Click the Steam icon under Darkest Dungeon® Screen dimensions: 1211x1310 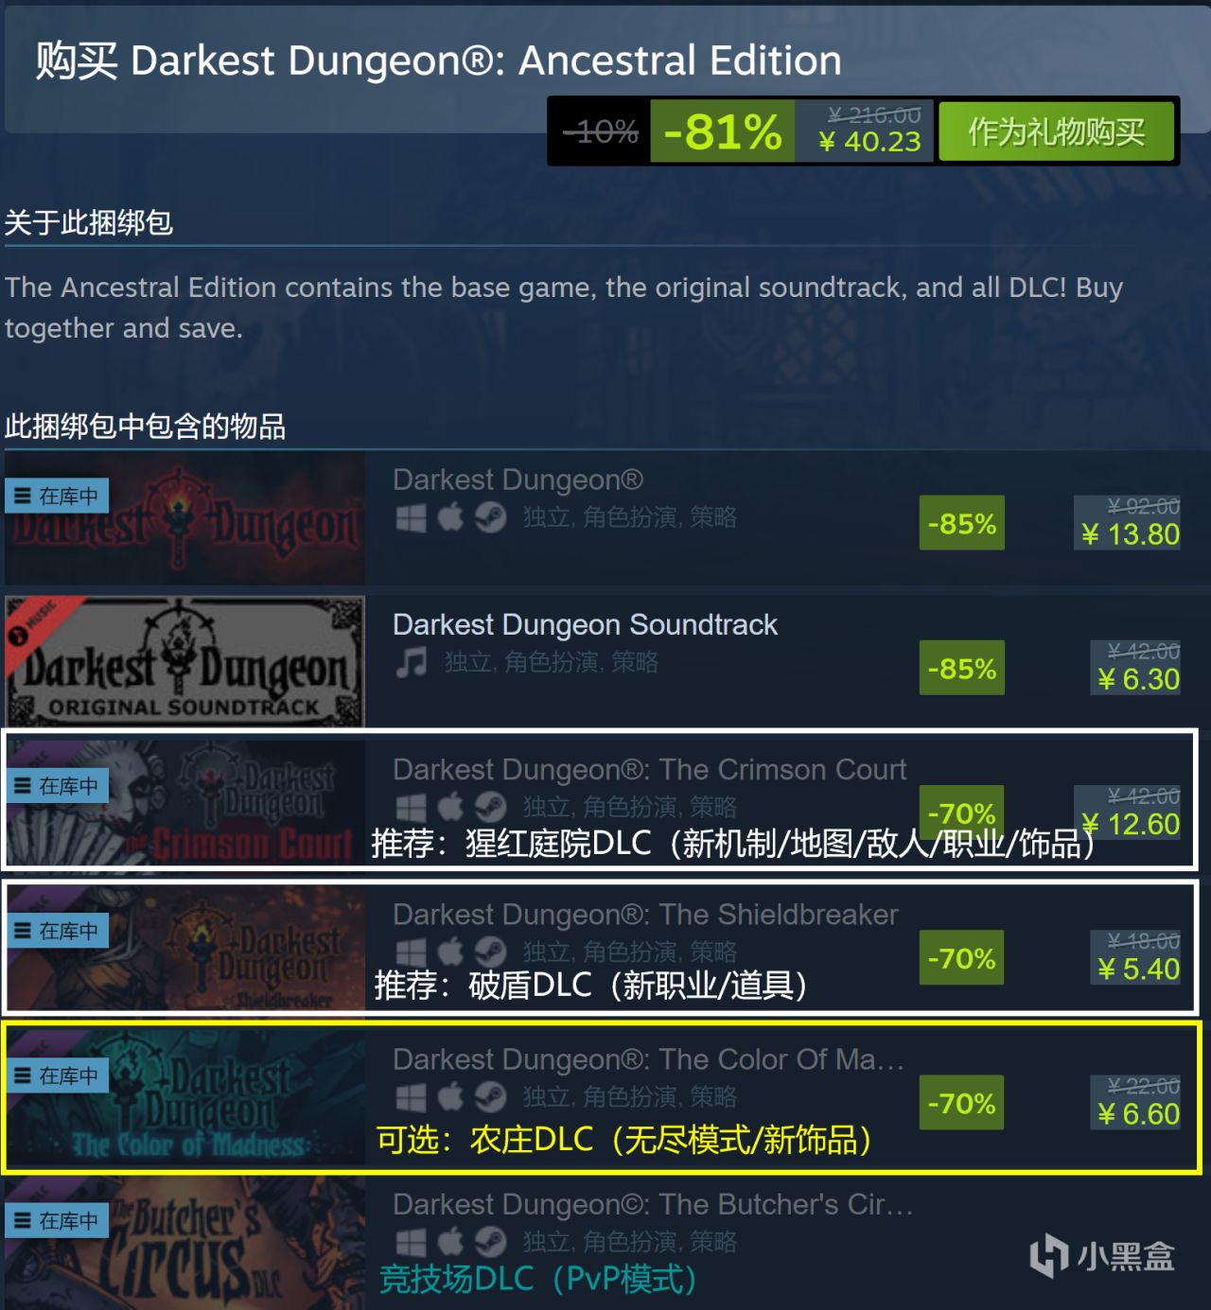click(490, 517)
